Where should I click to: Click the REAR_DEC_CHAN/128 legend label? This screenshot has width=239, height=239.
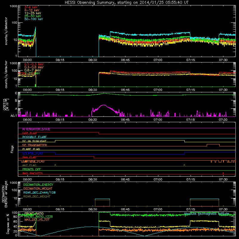39,192
